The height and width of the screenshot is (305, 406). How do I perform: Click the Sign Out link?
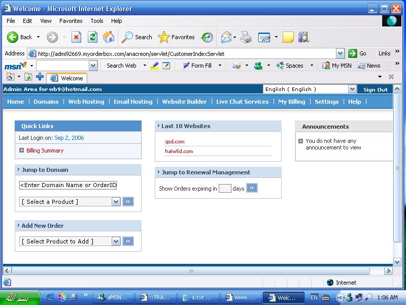(x=375, y=89)
